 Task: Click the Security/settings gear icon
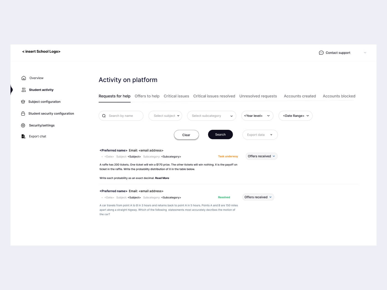(x=23, y=125)
